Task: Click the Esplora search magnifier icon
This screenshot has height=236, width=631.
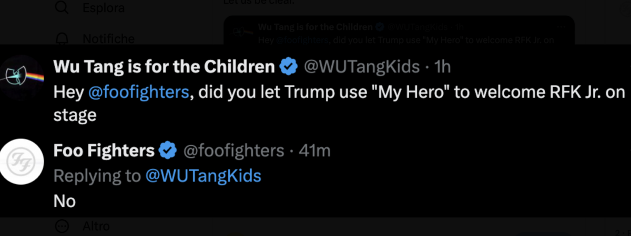Action: click(x=63, y=8)
